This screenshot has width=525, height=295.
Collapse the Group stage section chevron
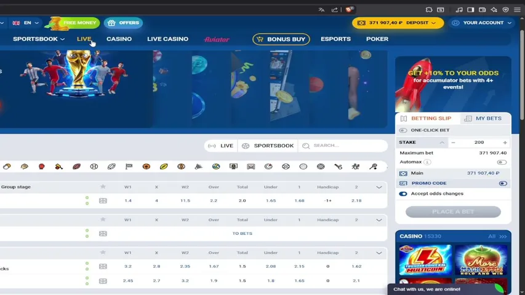point(379,187)
